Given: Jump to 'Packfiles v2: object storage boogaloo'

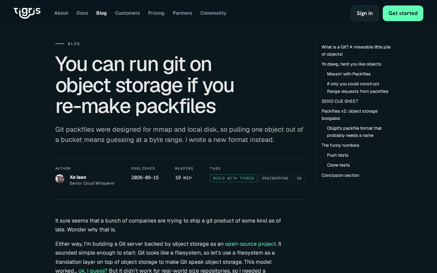Looking at the screenshot, I should pyautogui.click(x=350, y=115).
